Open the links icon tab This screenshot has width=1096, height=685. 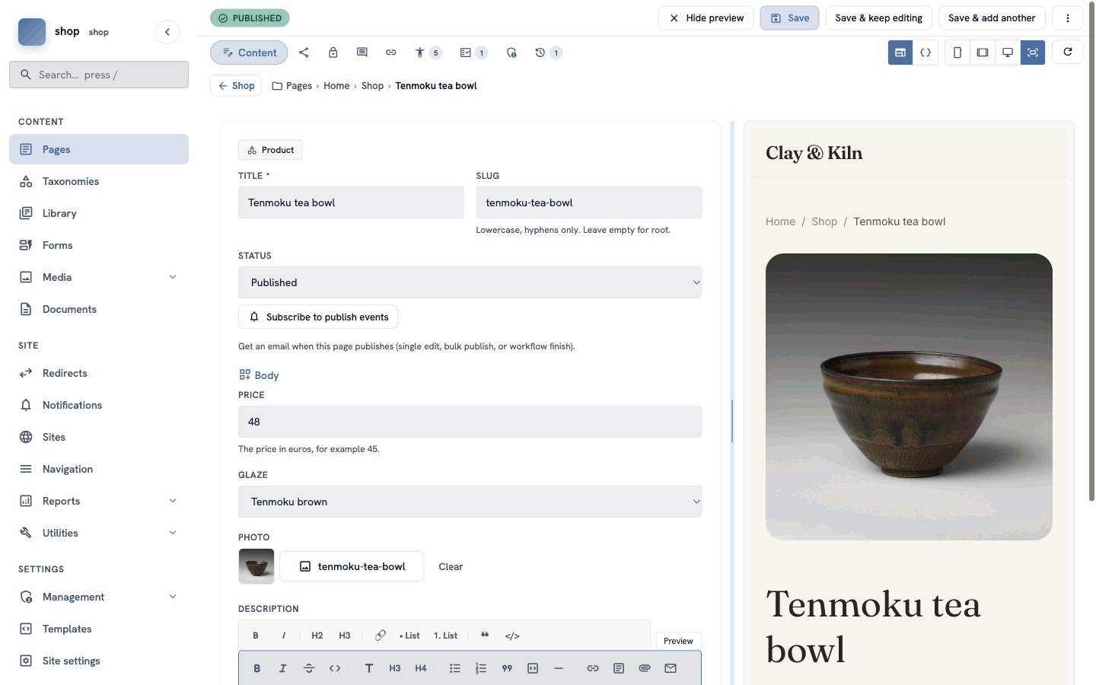pyautogui.click(x=390, y=53)
